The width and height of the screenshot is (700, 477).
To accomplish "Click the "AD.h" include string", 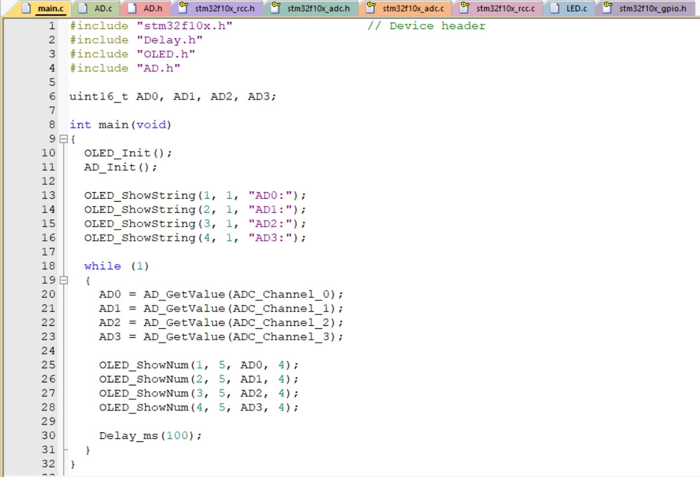I will click(159, 68).
